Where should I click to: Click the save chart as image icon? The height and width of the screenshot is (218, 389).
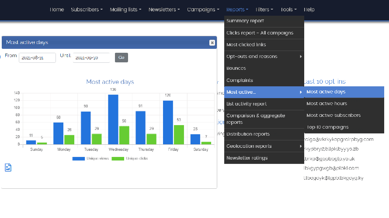[x=8, y=168]
